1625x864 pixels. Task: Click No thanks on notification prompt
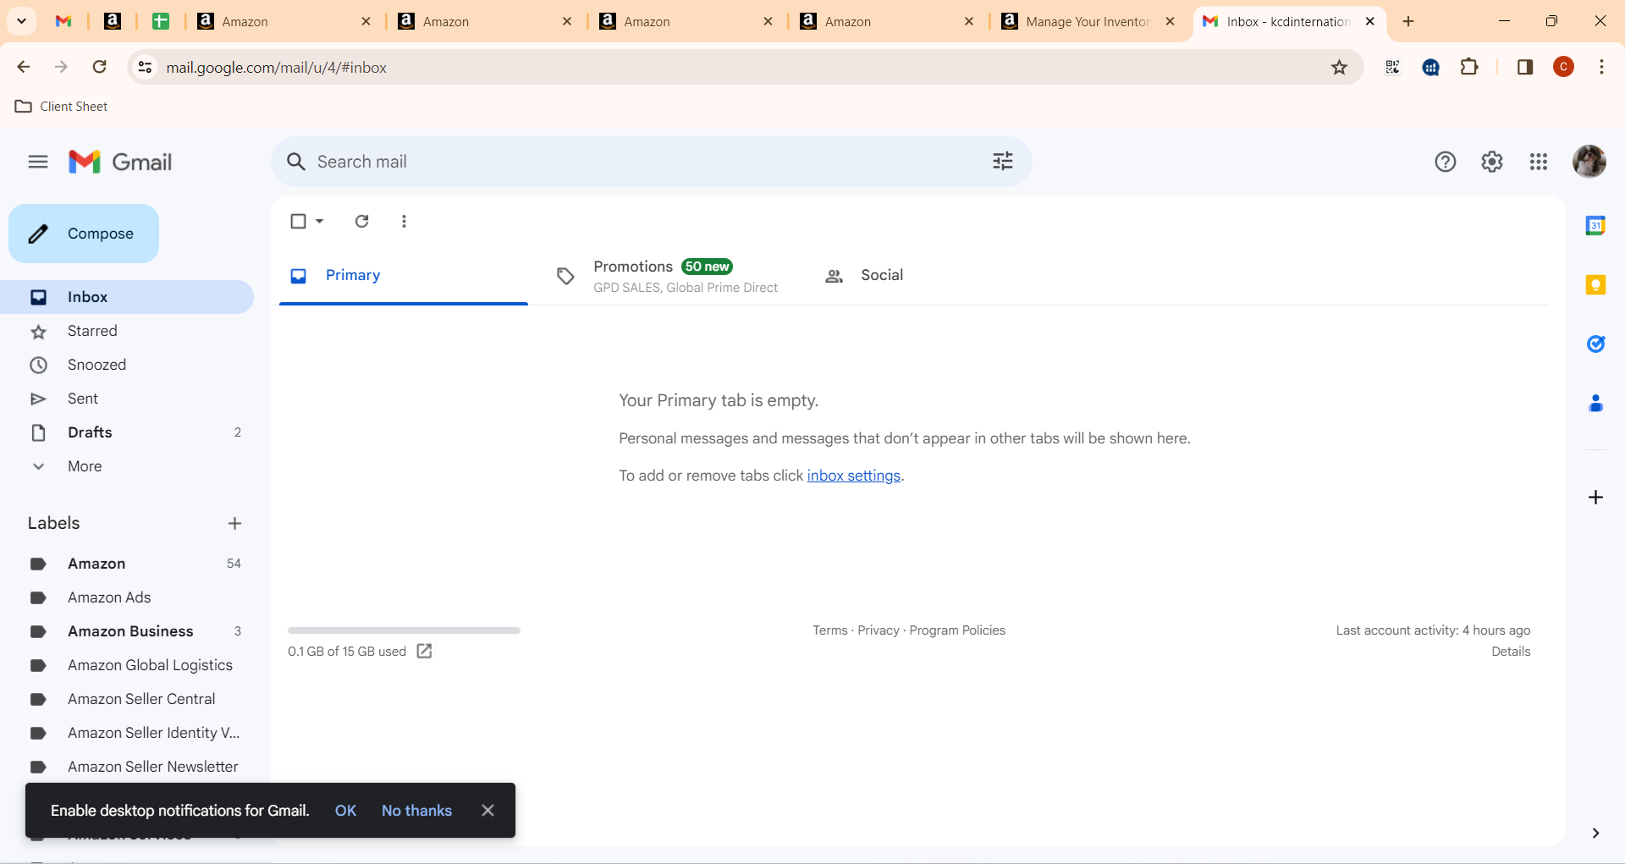coord(416,811)
